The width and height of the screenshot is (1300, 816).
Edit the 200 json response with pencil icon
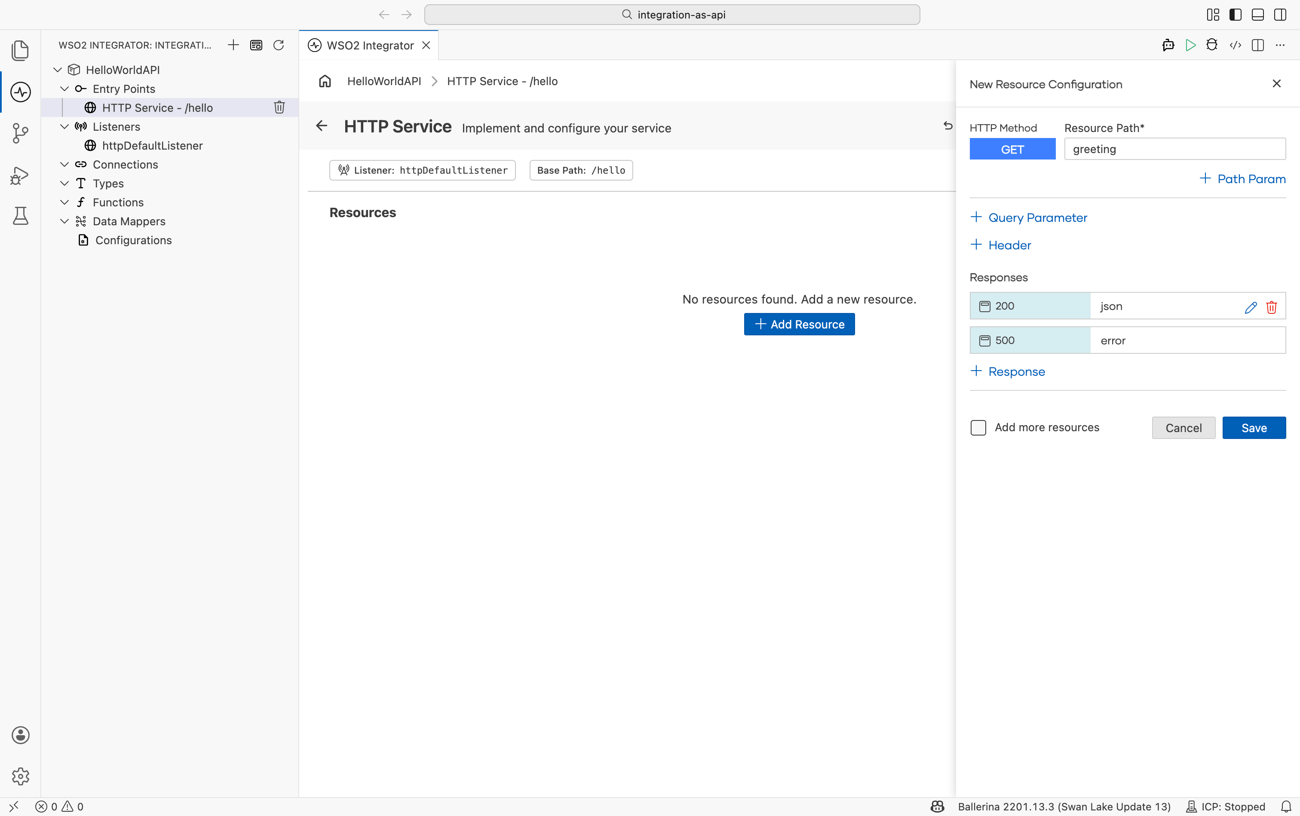point(1251,307)
